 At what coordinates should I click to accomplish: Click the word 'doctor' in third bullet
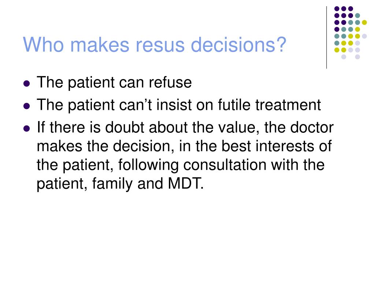(312, 127)
